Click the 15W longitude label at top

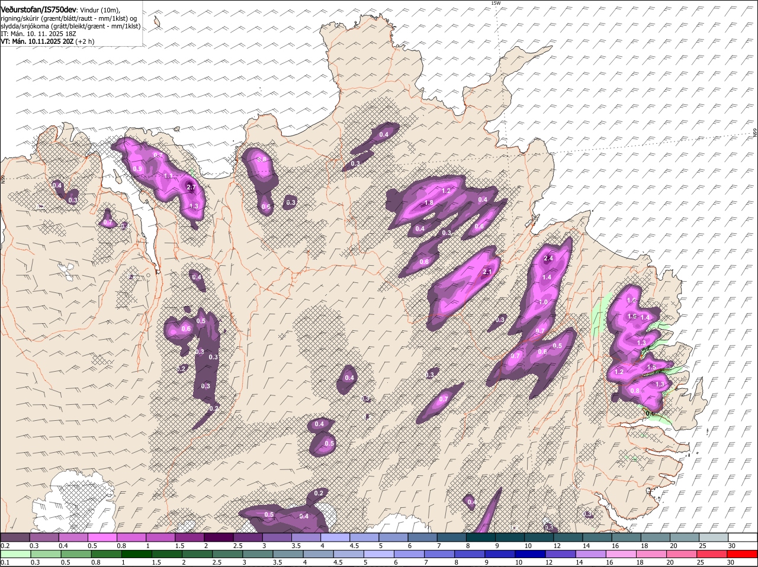[496, 4]
